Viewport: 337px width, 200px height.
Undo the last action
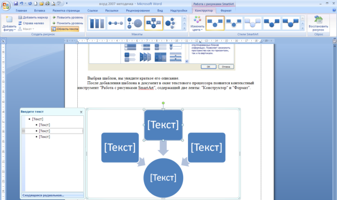point(21,3)
